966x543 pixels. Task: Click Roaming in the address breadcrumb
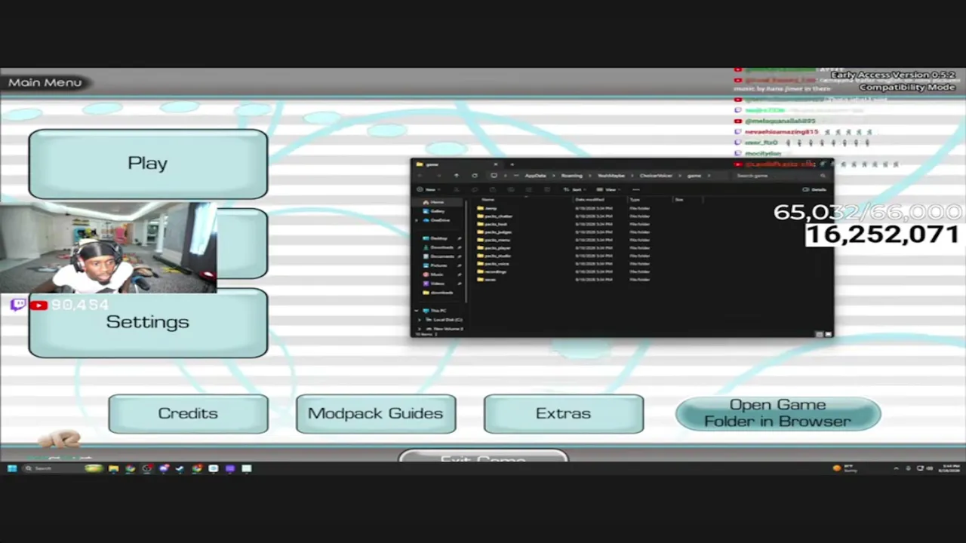click(571, 176)
